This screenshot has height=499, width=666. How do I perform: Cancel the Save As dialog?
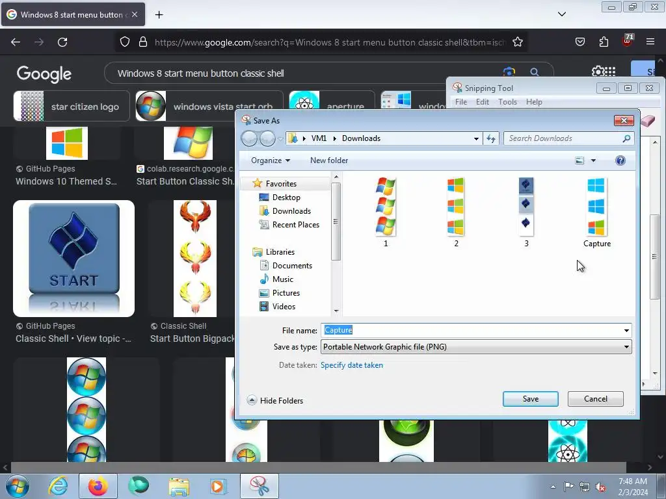pyautogui.click(x=596, y=399)
